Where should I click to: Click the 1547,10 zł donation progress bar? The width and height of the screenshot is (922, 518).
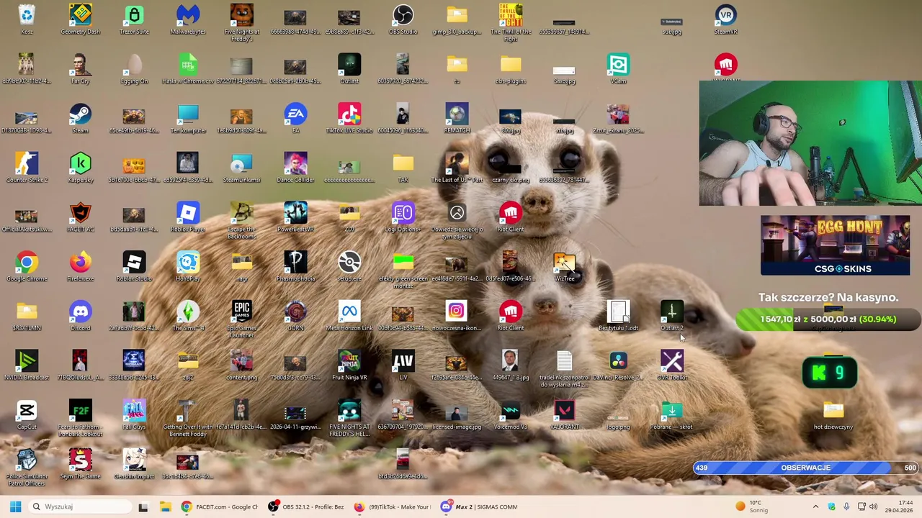tap(828, 319)
